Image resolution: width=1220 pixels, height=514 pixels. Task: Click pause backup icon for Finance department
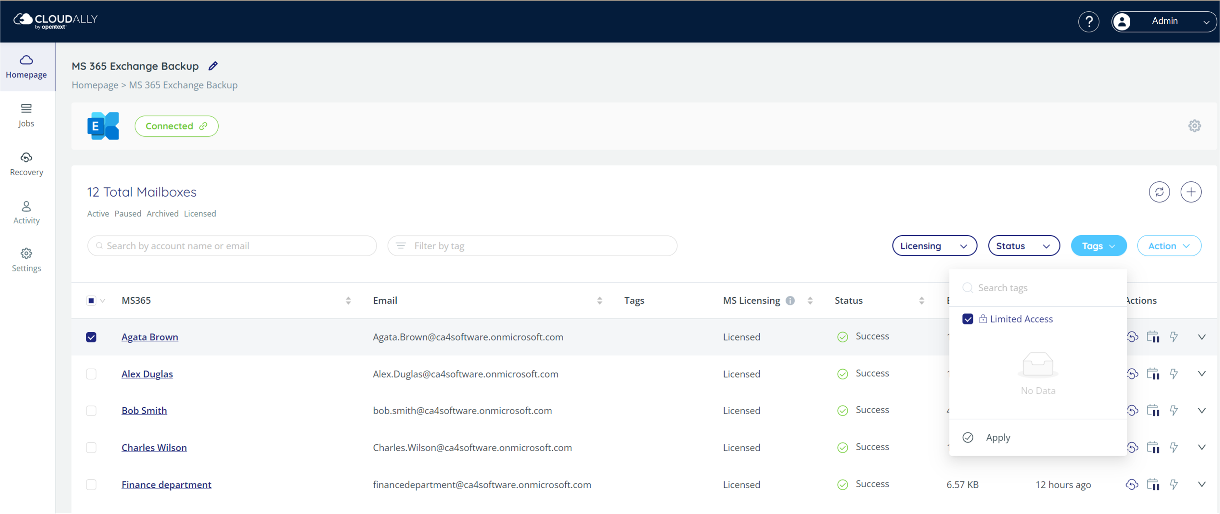pyautogui.click(x=1153, y=484)
